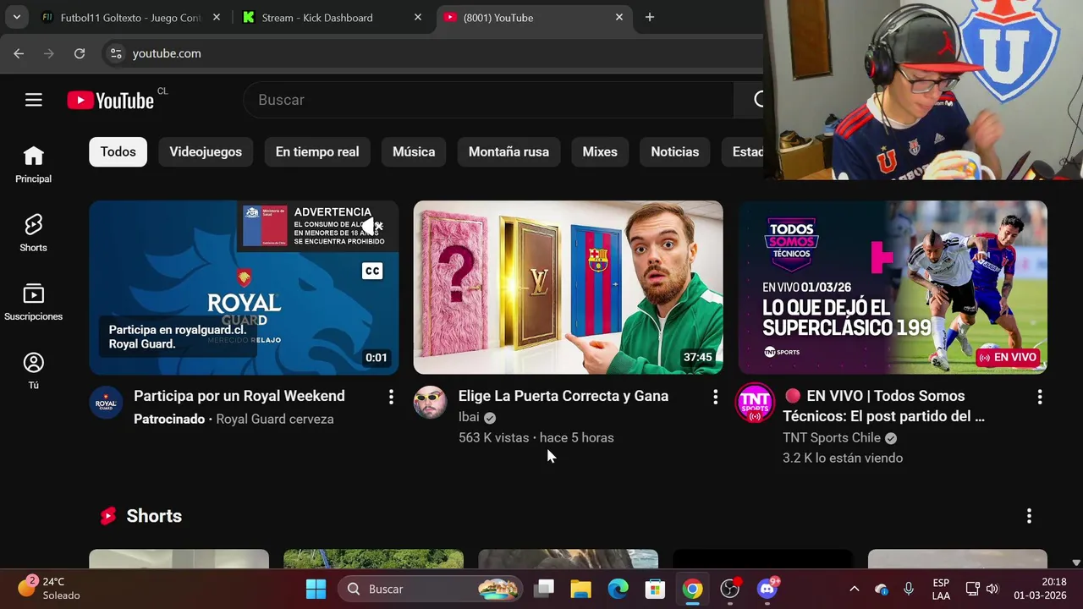Open the YouTube hamburger guide menu
This screenshot has height=609, width=1083.
point(34,100)
